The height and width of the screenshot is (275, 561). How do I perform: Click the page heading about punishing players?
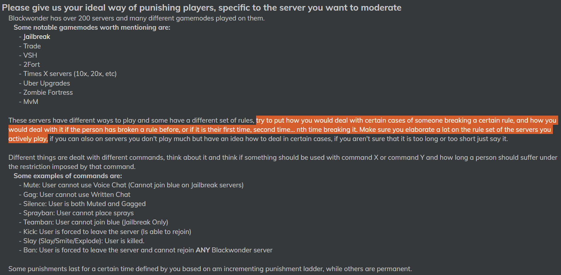pyautogui.click(x=202, y=7)
